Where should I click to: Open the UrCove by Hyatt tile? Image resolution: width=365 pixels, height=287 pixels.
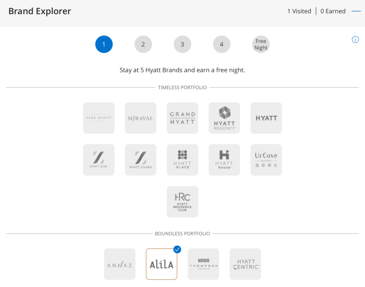coord(266,160)
